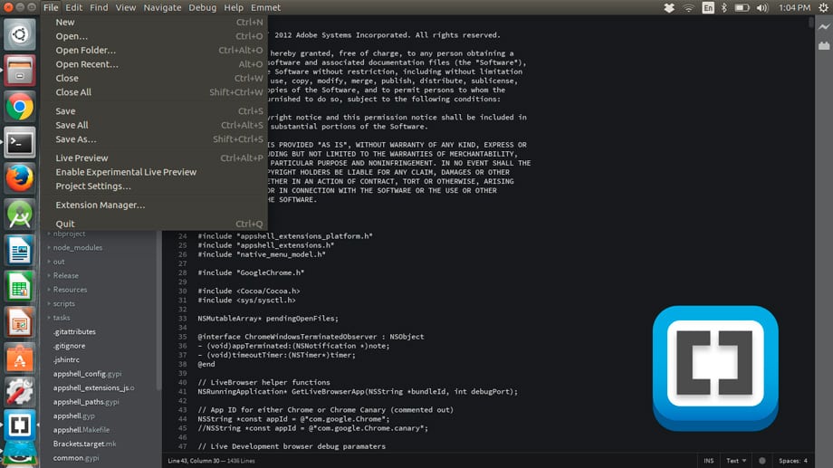Image resolution: width=833 pixels, height=468 pixels.
Task: Expand the Release folder
Action: click(x=66, y=276)
